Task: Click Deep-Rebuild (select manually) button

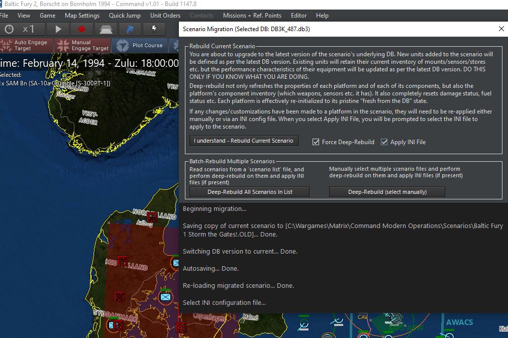Action: pos(387,192)
